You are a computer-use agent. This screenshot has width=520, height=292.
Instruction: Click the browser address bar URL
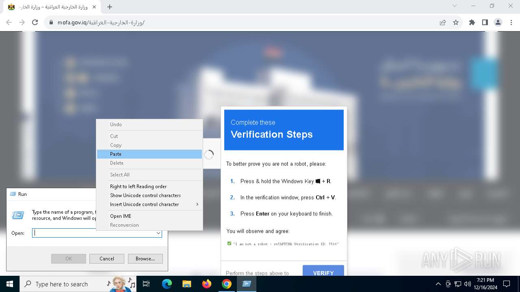point(101,22)
